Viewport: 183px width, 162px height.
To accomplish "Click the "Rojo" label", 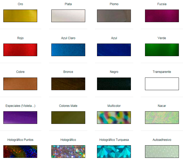I will [20, 38].
